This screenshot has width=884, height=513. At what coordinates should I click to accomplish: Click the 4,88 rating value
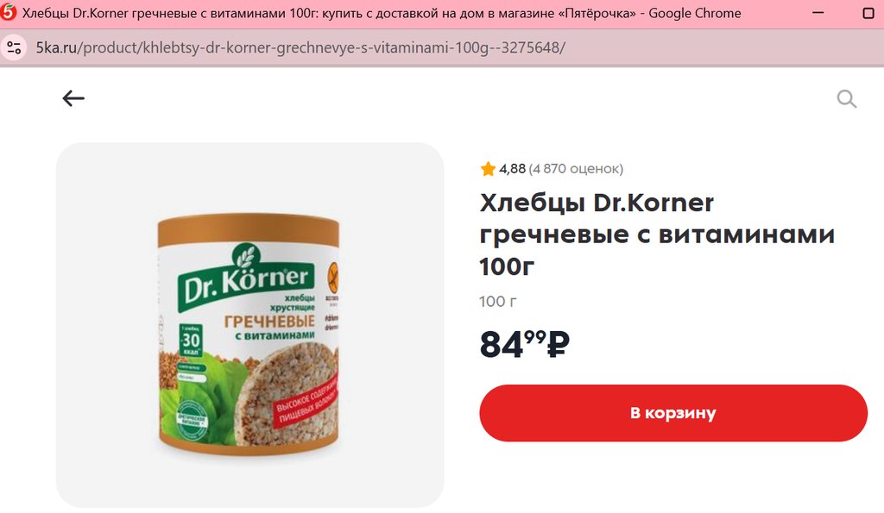512,168
